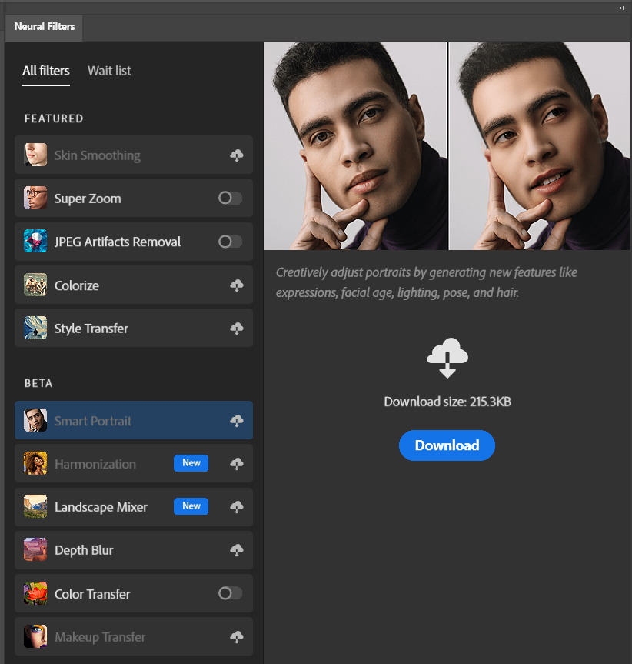Click the Landscape Mixer label
Viewport: 632px width, 664px height.
pyautogui.click(x=101, y=507)
